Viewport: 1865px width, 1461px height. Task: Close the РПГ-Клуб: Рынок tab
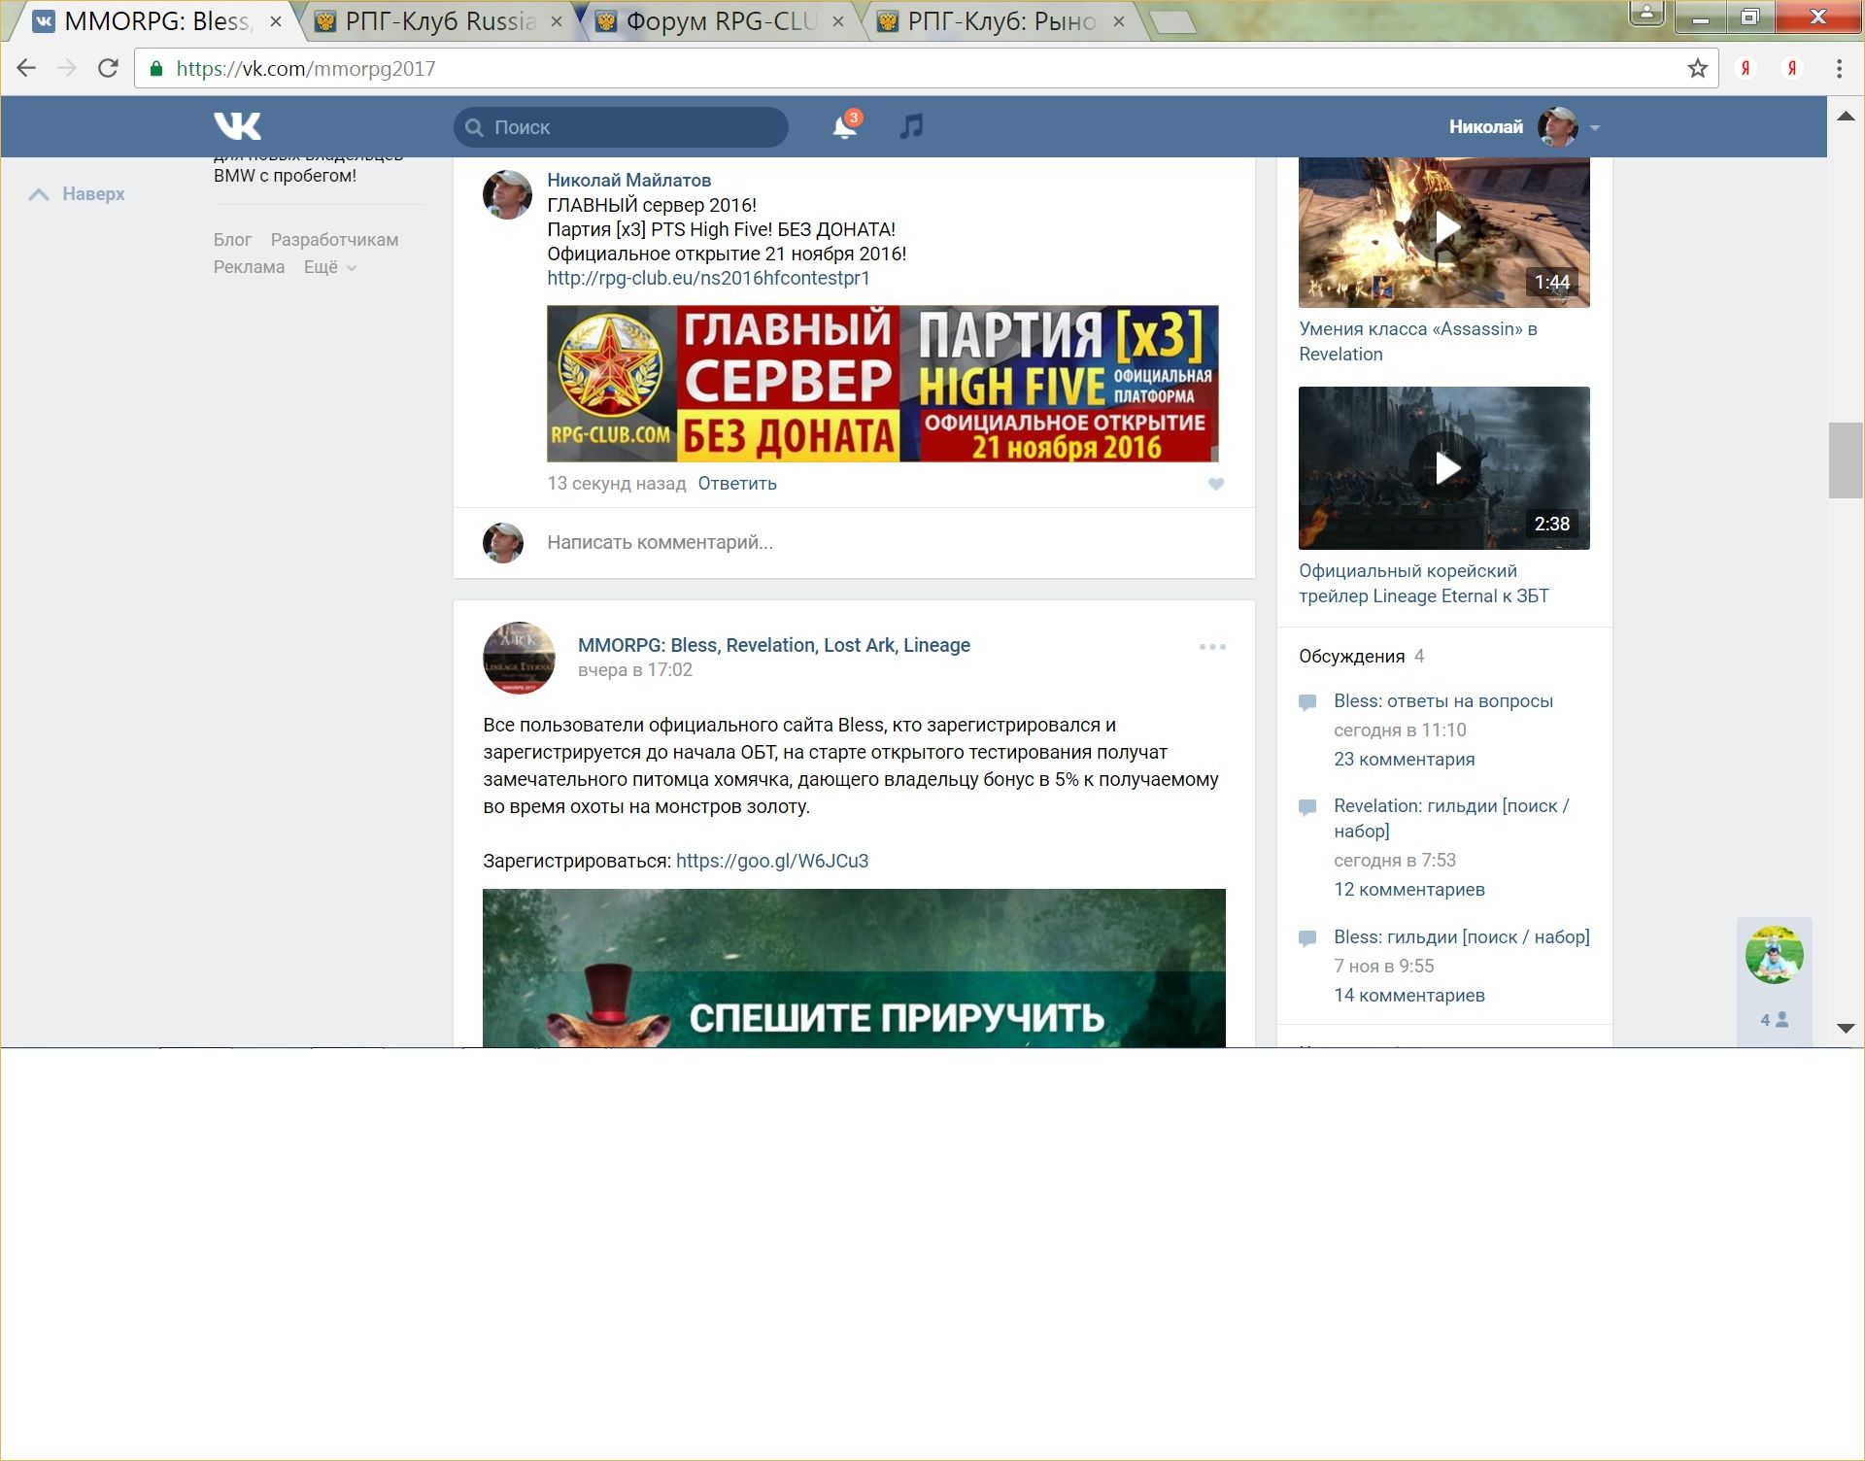click(x=1119, y=21)
